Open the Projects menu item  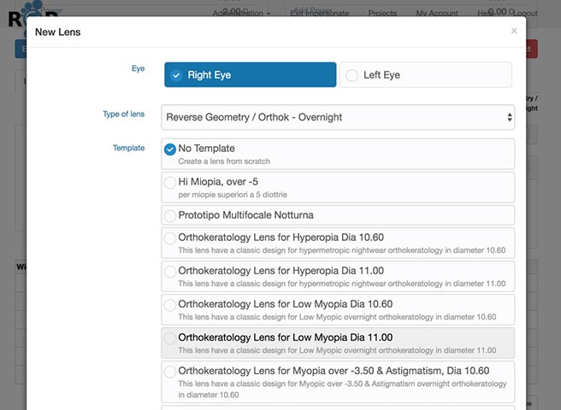382,14
